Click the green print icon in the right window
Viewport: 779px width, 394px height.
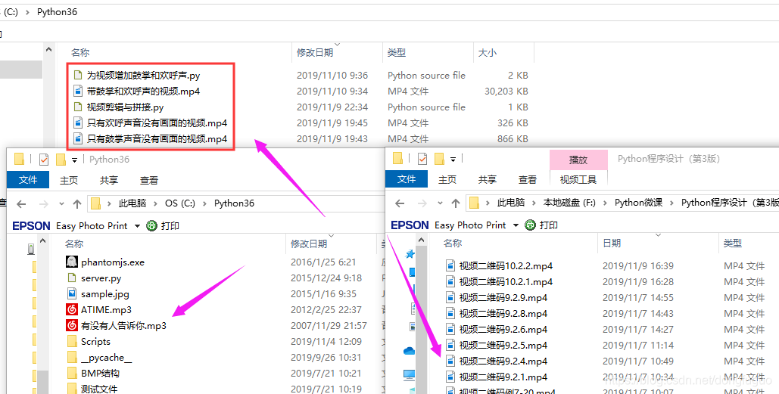(530, 225)
